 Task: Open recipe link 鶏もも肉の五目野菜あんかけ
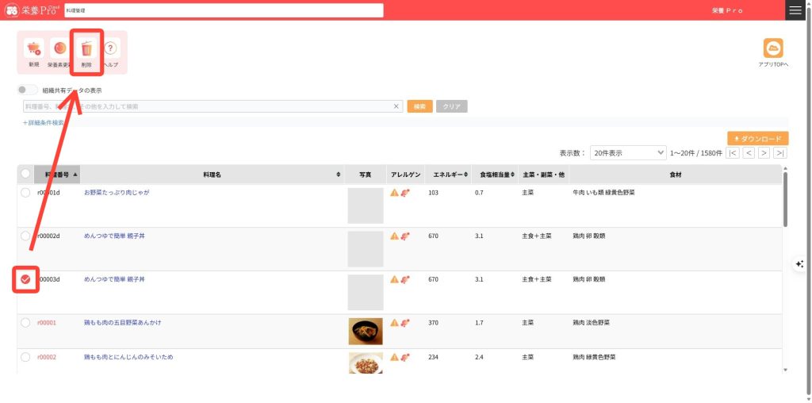click(122, 322)
